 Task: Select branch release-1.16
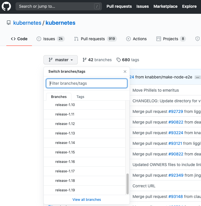pos(84,161)
